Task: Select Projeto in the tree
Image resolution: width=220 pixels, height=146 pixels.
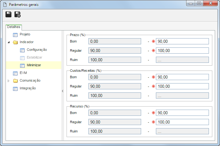Action: pyautogui.click(x=25, y=34)
